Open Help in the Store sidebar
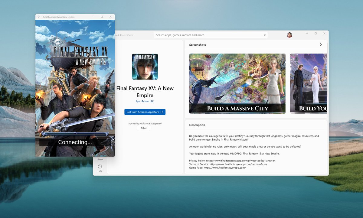363x218 pixels. coord(100,168)
